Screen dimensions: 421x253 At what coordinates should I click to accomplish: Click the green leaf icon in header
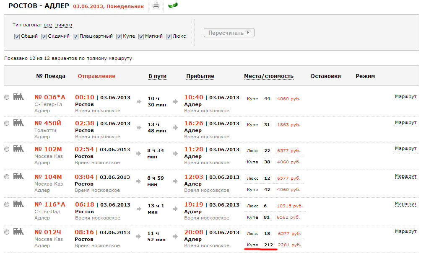coord(172,5)
